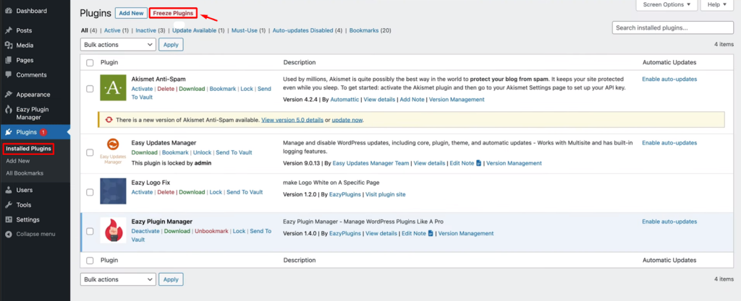Open All Bookmarks submenu item
Image resolution: width=741 pixels, height=301 pixels.
point(25,173)
